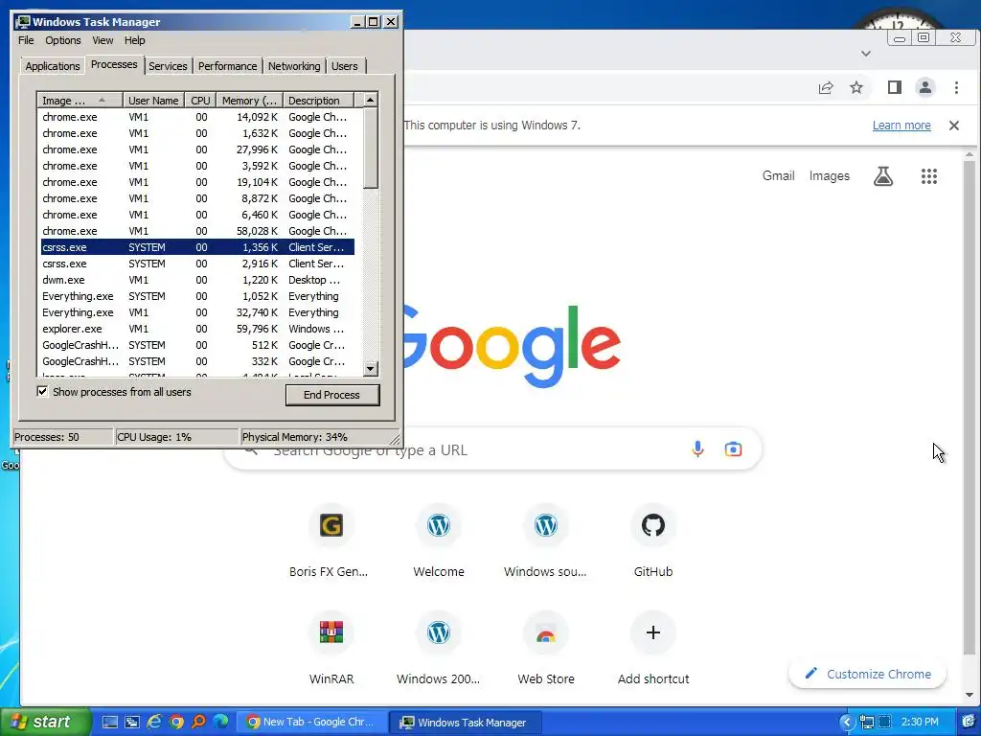Select the dwm.exe process row
Viewport: 981px width, 736px height.
pos(197,280)
